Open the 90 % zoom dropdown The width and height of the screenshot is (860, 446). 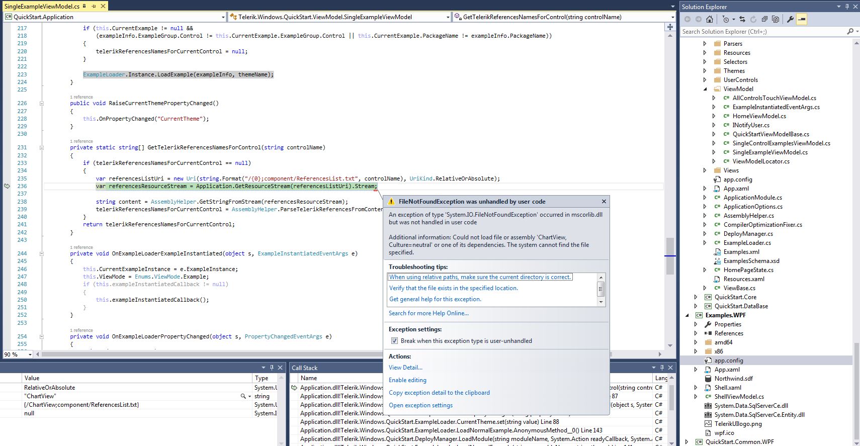tap(30, 354)
